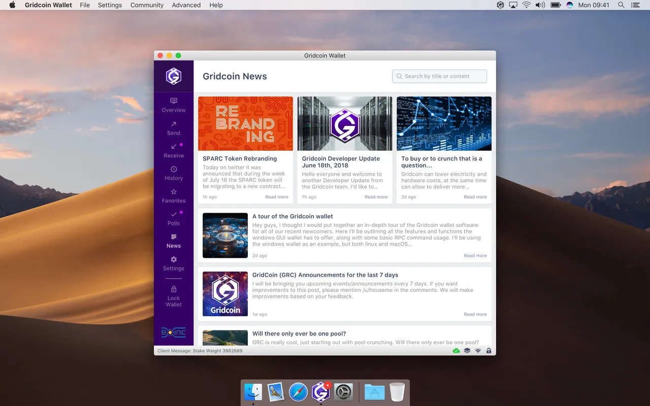Click the green cloud status icon
This screenshot has width=650, height=406.
click(x=456, y=351)
